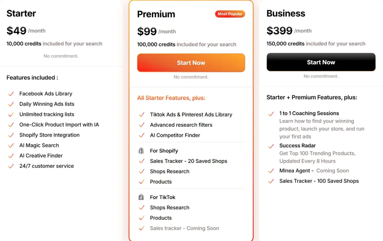Click the Sales Tracker - 100 Saved Shops item
Image resolution: width=383 pixels, height=241 pixels.
pyautogui.click(x=319, y=181)
